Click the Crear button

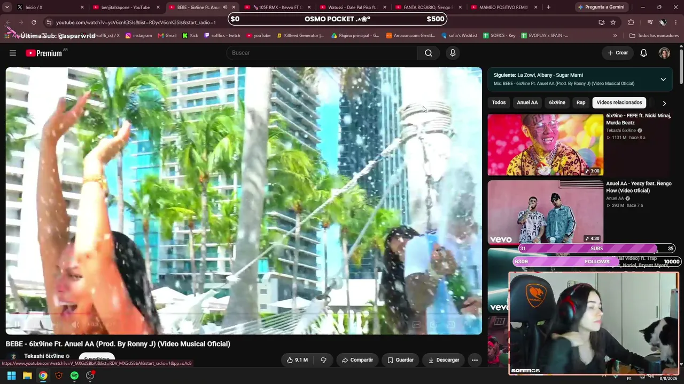618,53
